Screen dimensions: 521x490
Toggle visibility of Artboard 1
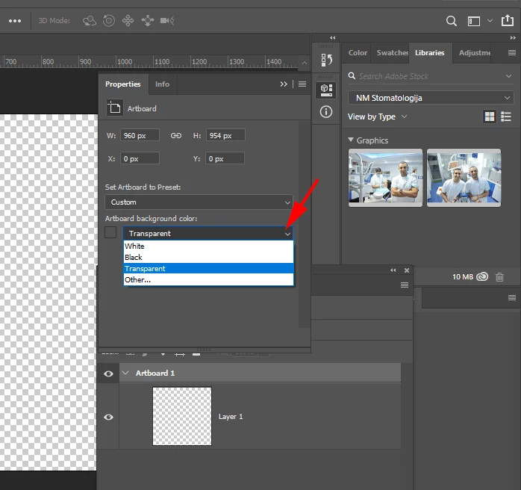[108, 373]
